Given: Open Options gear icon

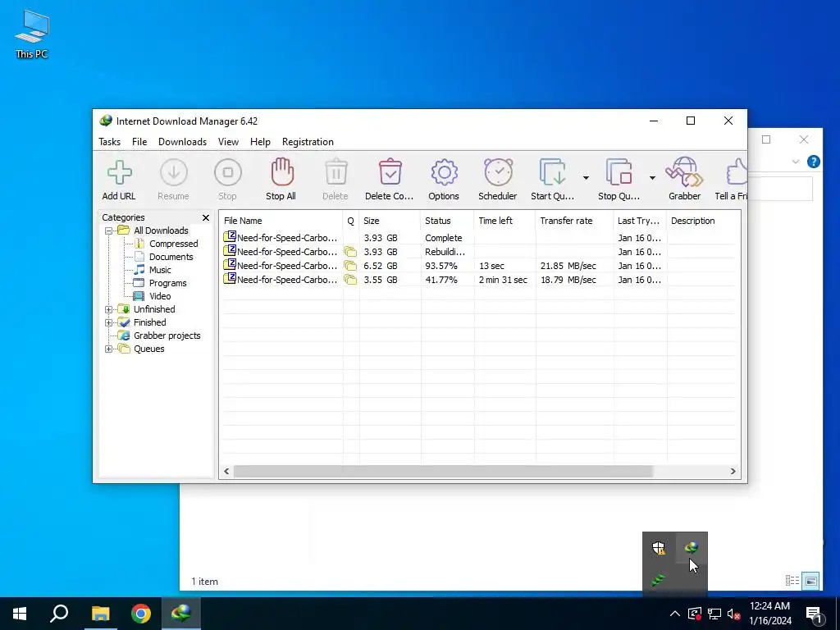Looking at the screenshot, I should click(x=444, y=172).
